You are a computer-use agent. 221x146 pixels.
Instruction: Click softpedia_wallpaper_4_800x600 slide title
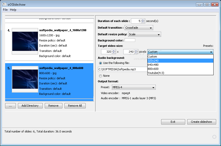pyautogui.click(x=61, y=68)
